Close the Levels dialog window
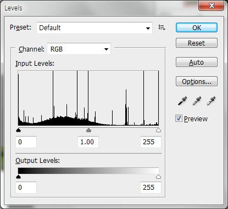228x209 pixels. tap(212, 5)
